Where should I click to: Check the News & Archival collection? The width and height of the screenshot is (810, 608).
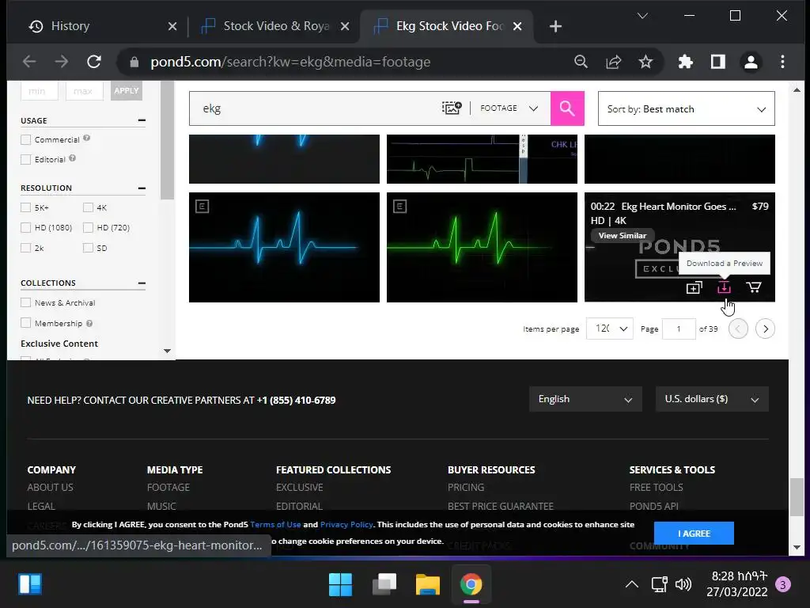[x=25, y=302]
